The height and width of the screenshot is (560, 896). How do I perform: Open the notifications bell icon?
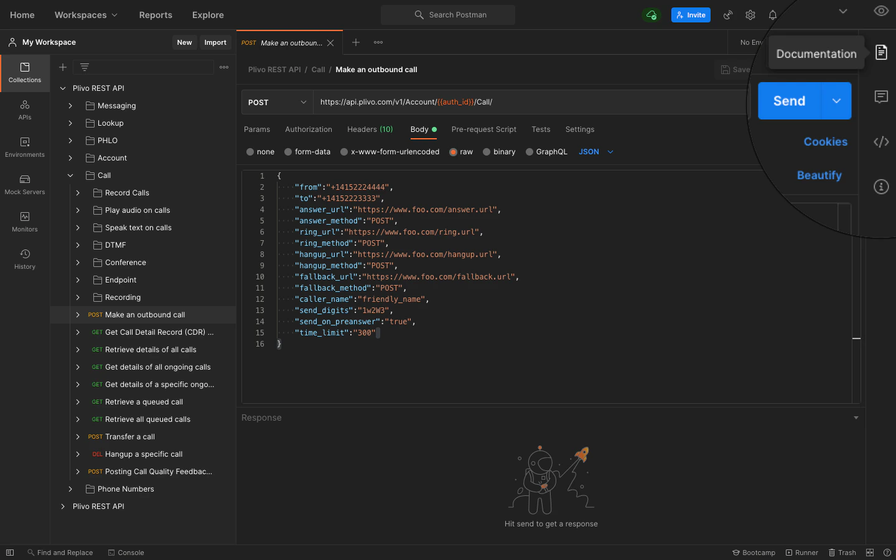tap(773, 15)
